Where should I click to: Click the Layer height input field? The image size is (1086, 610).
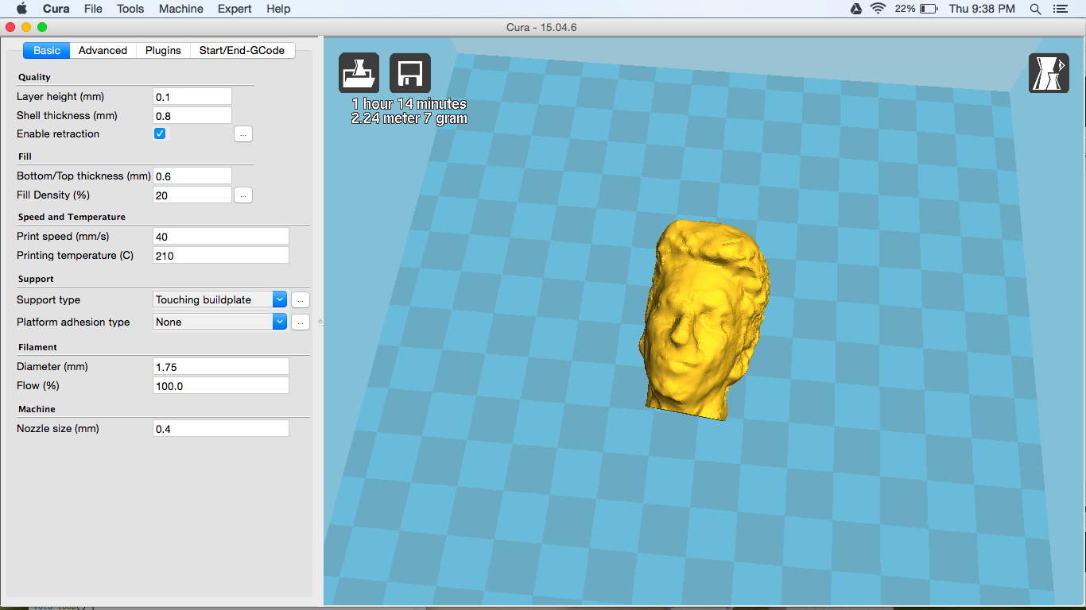192,96
